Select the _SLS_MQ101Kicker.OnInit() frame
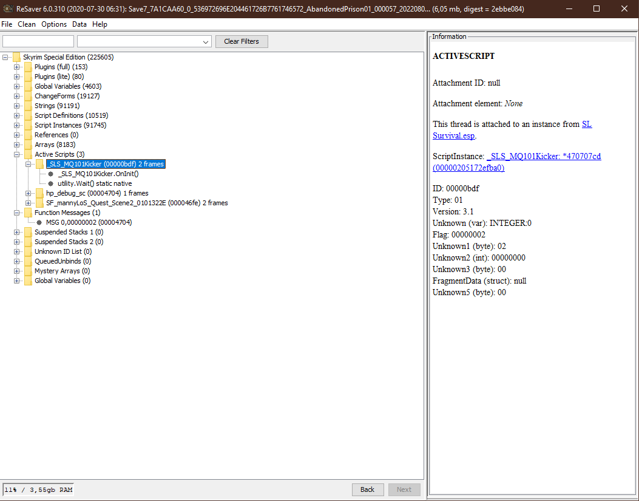Screen dimensions: 639x501 pos(98,174)
